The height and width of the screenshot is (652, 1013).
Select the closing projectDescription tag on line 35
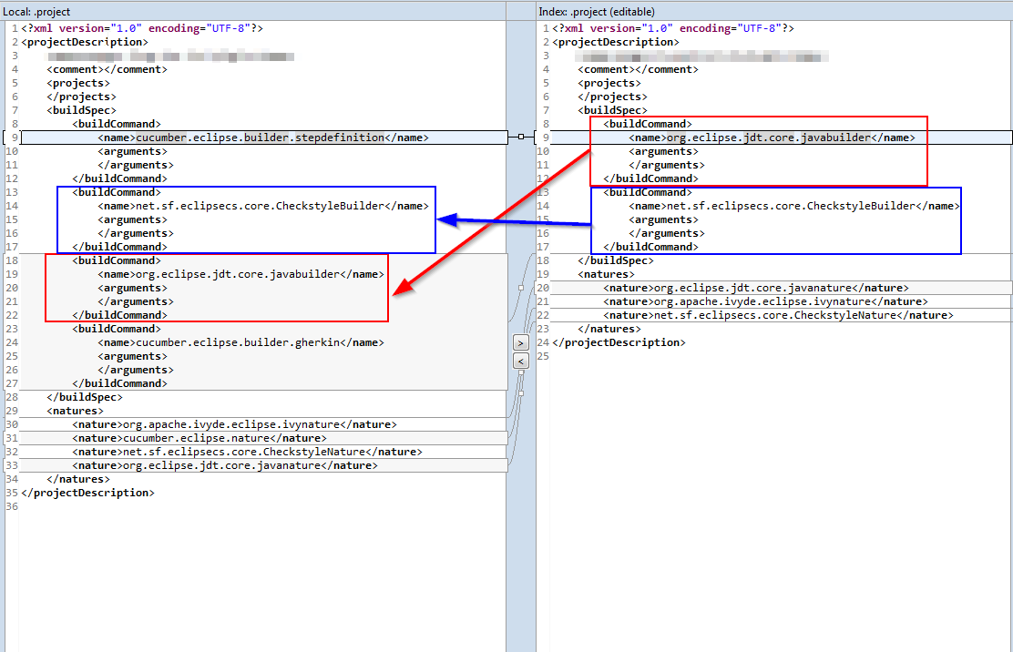pyautogui.click(x=88, y=492)
